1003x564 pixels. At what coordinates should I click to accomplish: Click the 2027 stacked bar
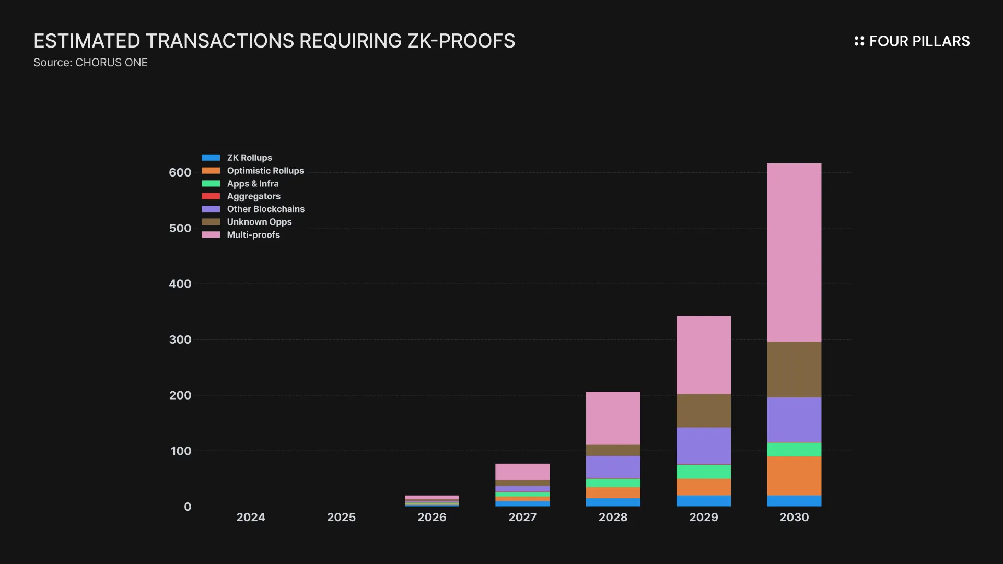click(522, 485)
